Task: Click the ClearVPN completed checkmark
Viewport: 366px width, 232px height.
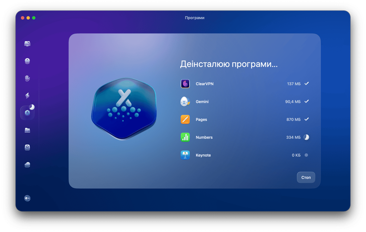Action: pos(306,83)
